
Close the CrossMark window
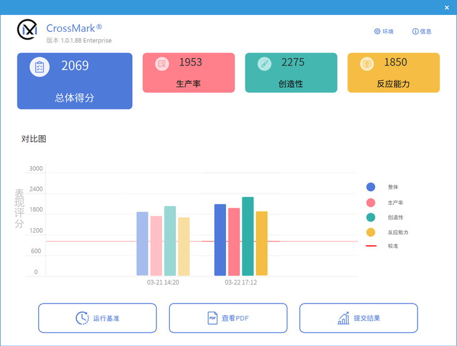(x=446, y=8)
